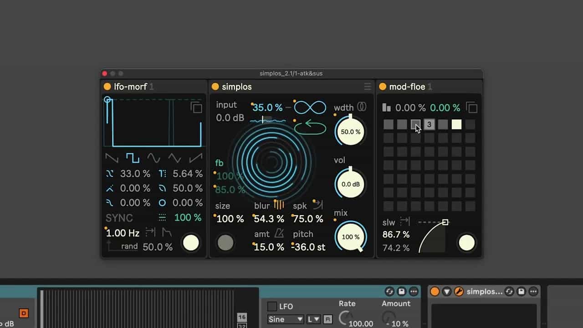Select the mod-floe grid cell labeled 3
The image size is (583, 328).
429,124
